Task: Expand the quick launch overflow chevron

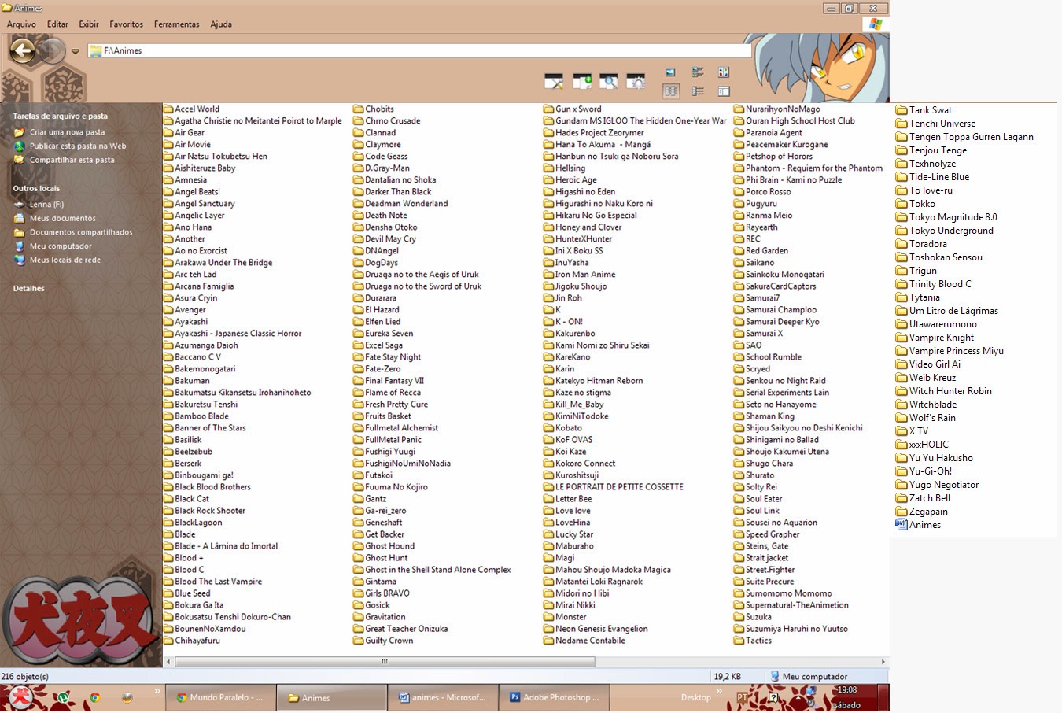Action: 157,692
